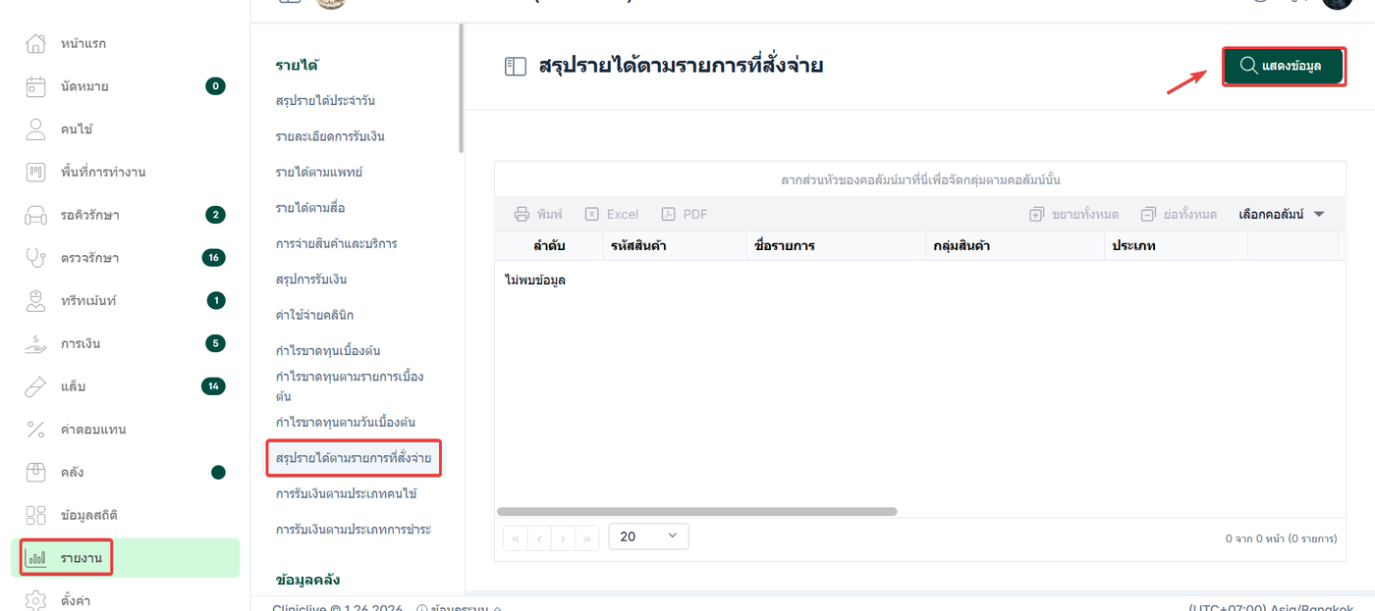Sort by ลำดับ column header
The width and height of the screenshot is (1375, 611).
tap(549, 245)
